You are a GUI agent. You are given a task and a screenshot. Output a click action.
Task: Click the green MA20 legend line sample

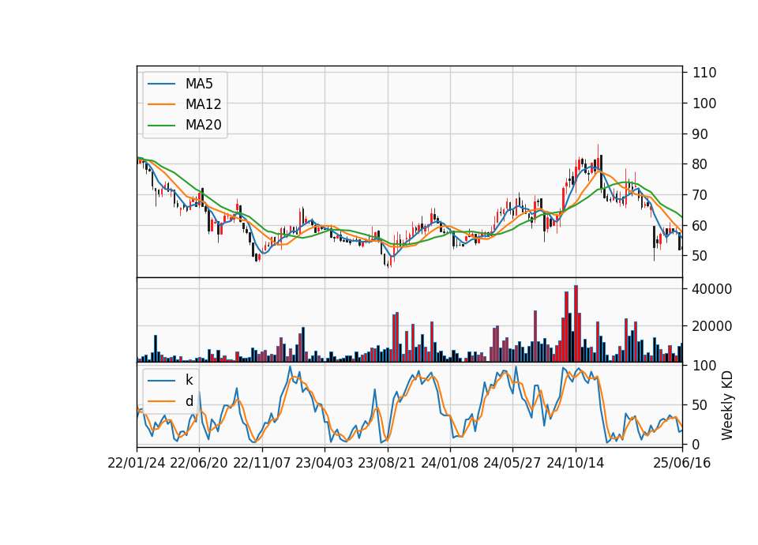pyautogui.click(x=161, y=125)
